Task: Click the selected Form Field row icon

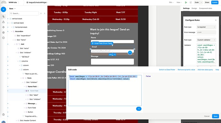Action: (26, 91)
